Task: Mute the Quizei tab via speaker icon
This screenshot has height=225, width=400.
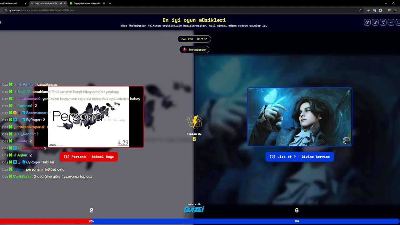Action: pyautogui.click(x=61, y=3)
